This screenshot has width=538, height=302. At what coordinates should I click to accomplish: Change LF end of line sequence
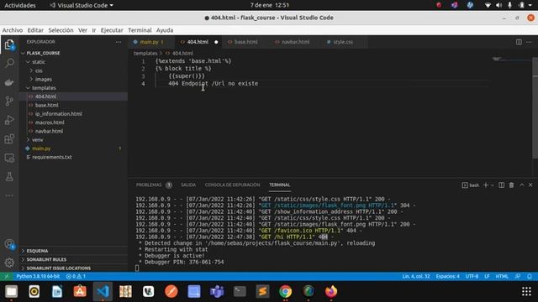coord(487,276)
